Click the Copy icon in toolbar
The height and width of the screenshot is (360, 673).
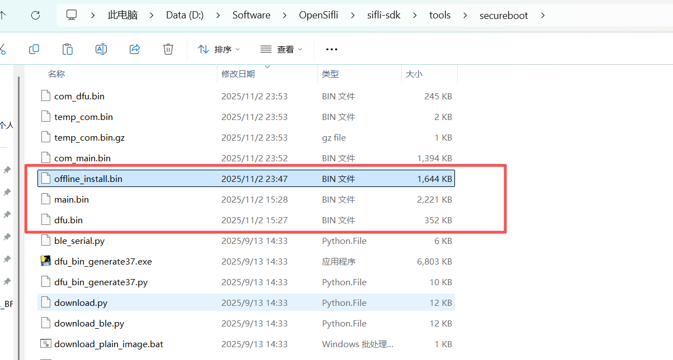pyautogui.click(x=34, y=49)
